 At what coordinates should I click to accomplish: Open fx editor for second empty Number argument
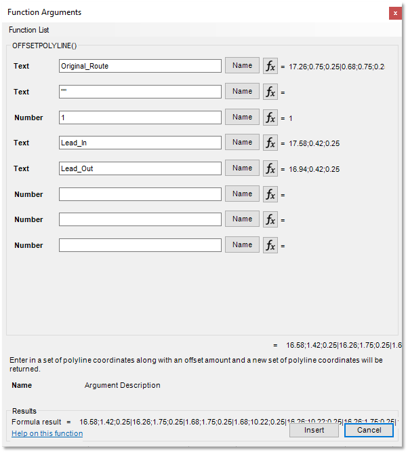270,219
